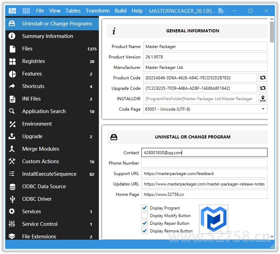The height and width of the screenshot is (254, 280).
Task: Click the Summary Information info icon
Action: (12, 36)
